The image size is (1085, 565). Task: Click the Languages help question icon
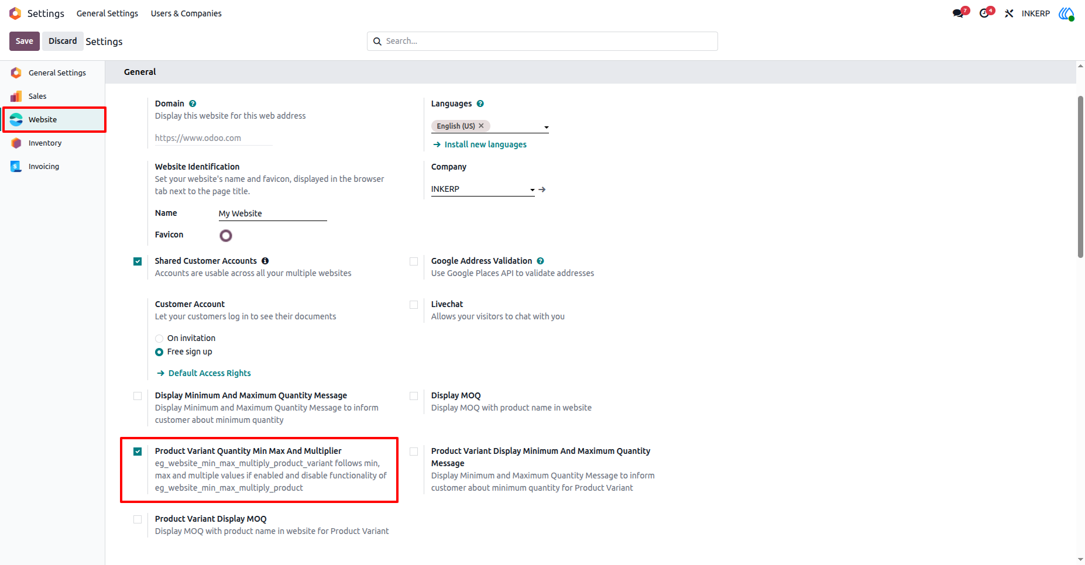coord(480,104)
